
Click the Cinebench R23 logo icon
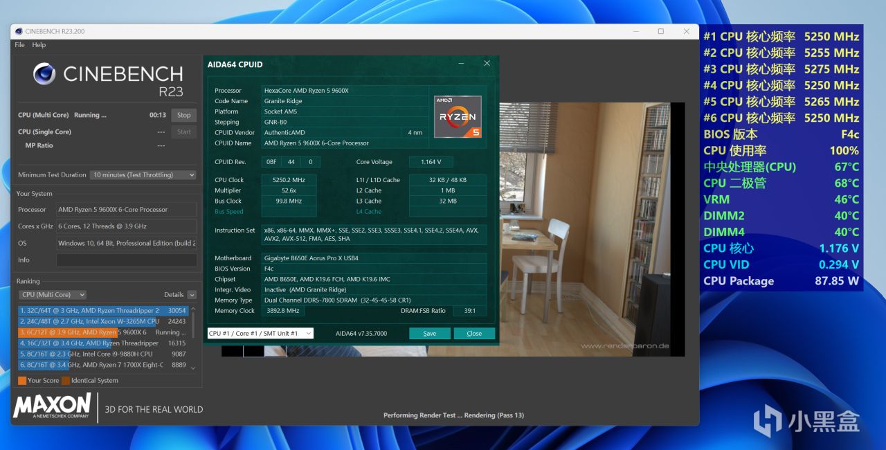pos(44,73)
